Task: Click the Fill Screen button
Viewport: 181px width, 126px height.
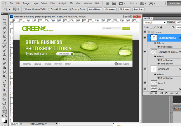Action: (124, 9)
